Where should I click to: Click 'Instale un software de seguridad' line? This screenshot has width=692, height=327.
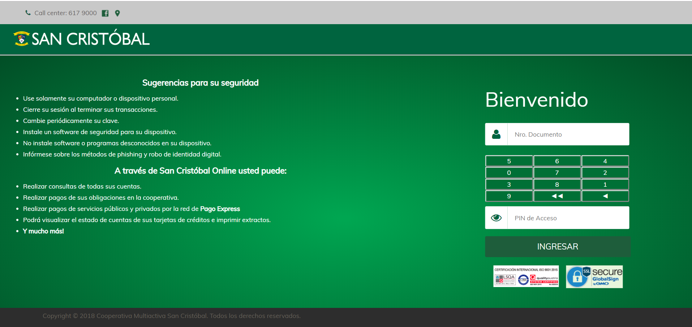coord(100,132)
